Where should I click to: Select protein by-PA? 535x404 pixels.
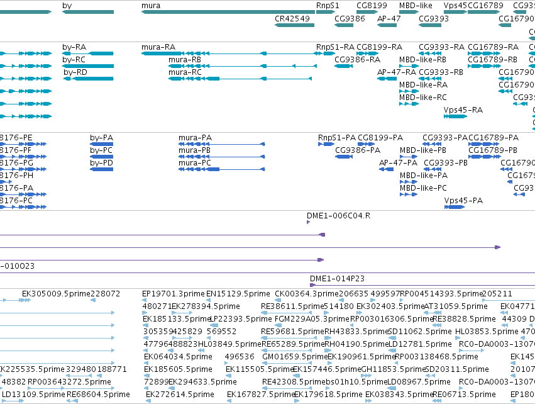[101, 144]
